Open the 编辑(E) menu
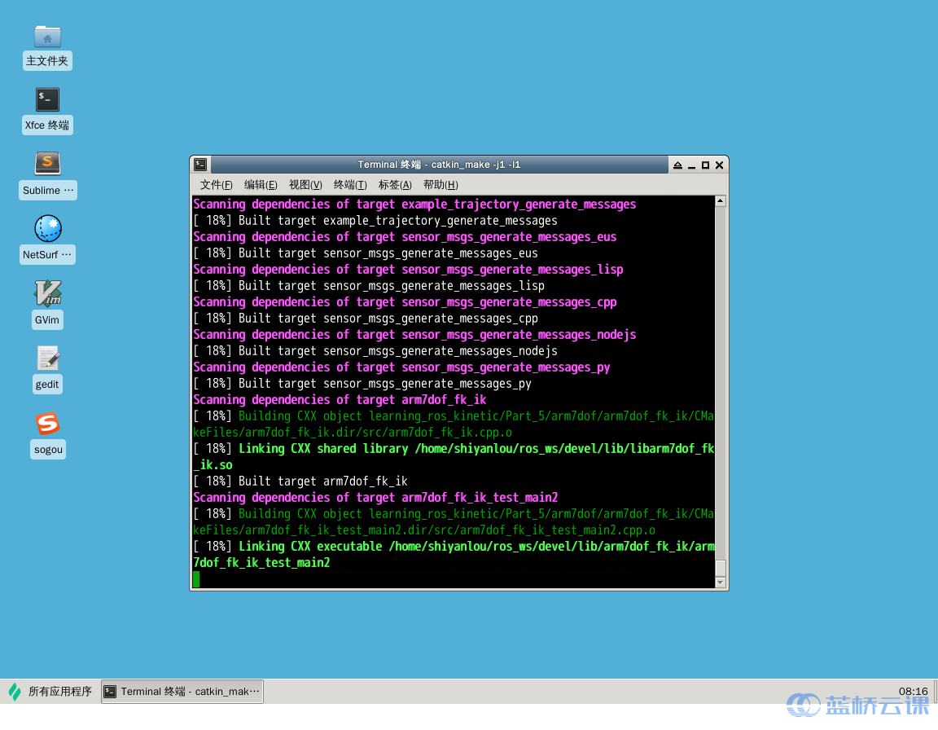The width and height of the screenshot is (938, 730). pos(261,185)
